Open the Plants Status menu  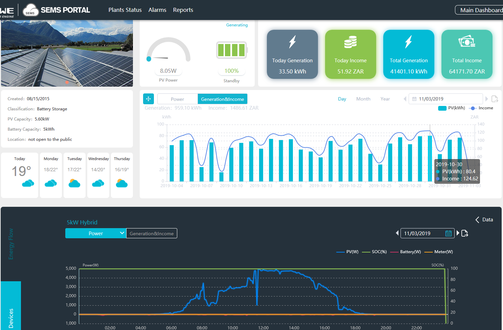125,10
